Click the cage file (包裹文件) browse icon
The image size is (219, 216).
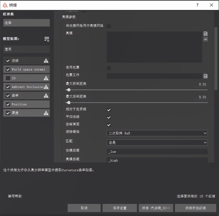coord(205,76)
